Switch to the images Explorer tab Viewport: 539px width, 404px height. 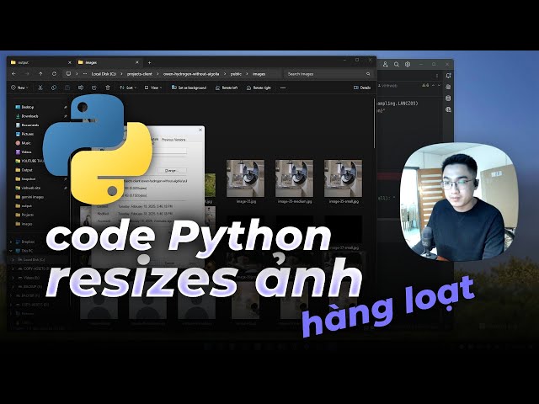pos(108,62)
